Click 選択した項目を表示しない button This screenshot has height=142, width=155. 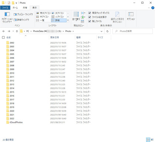[x=117, y=17]
